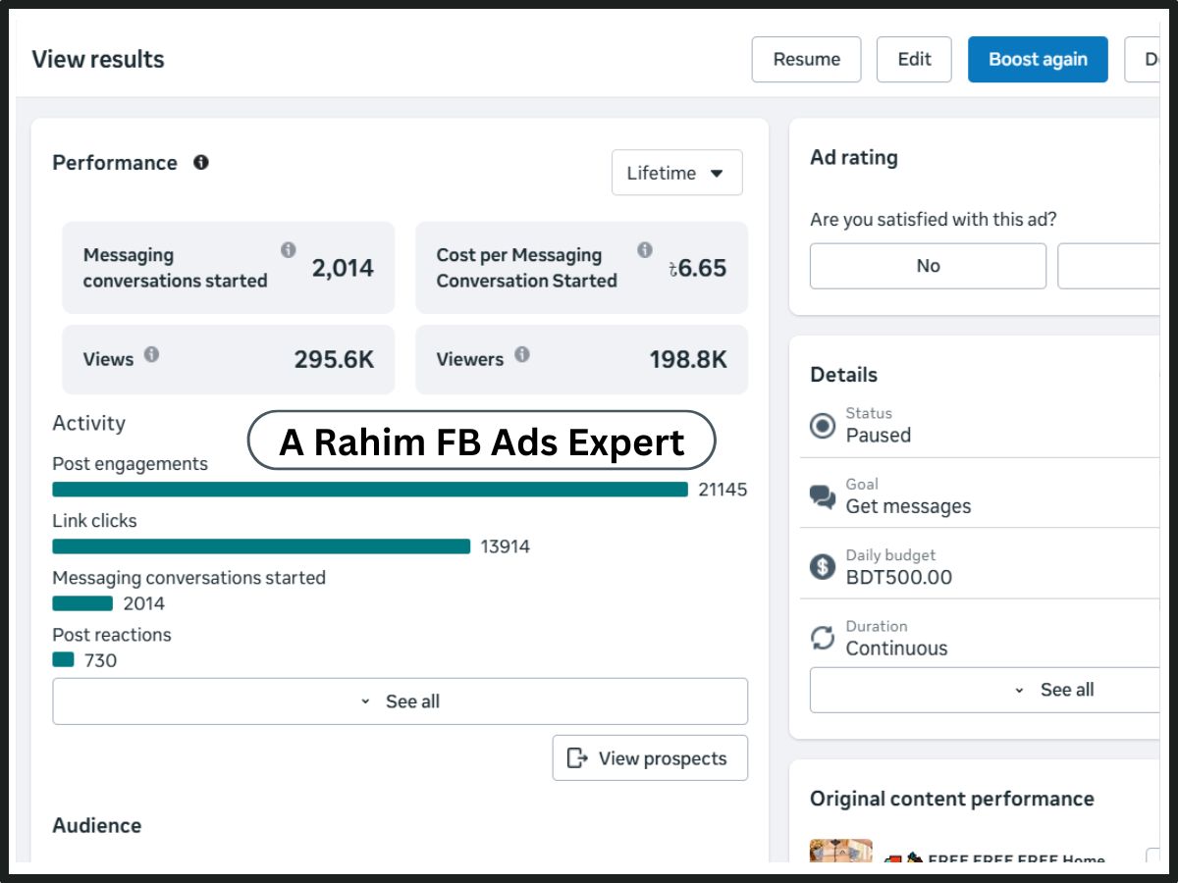The width and height of the screenshot is (1178, 883).
Task: Click the 295.6K views value
Action: 335,360
